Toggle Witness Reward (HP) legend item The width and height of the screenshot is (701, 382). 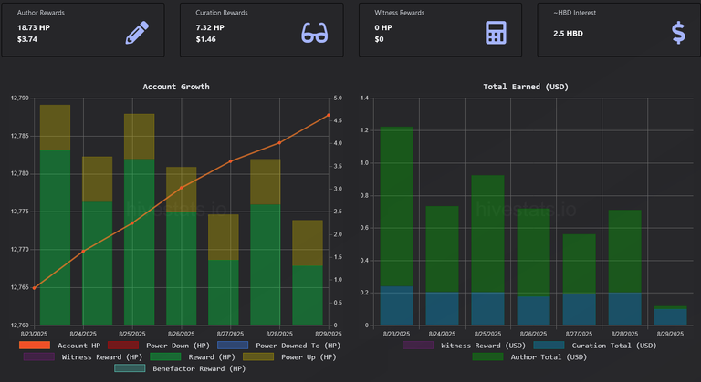coord(83,357)
